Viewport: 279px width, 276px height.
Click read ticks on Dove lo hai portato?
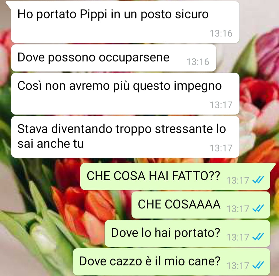click(x=258, y=236)
